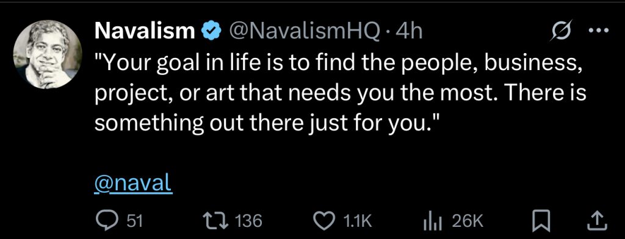This screenshot has height=239, width=625.
Task: Click the Navalism display name
Action: (145, 32)
